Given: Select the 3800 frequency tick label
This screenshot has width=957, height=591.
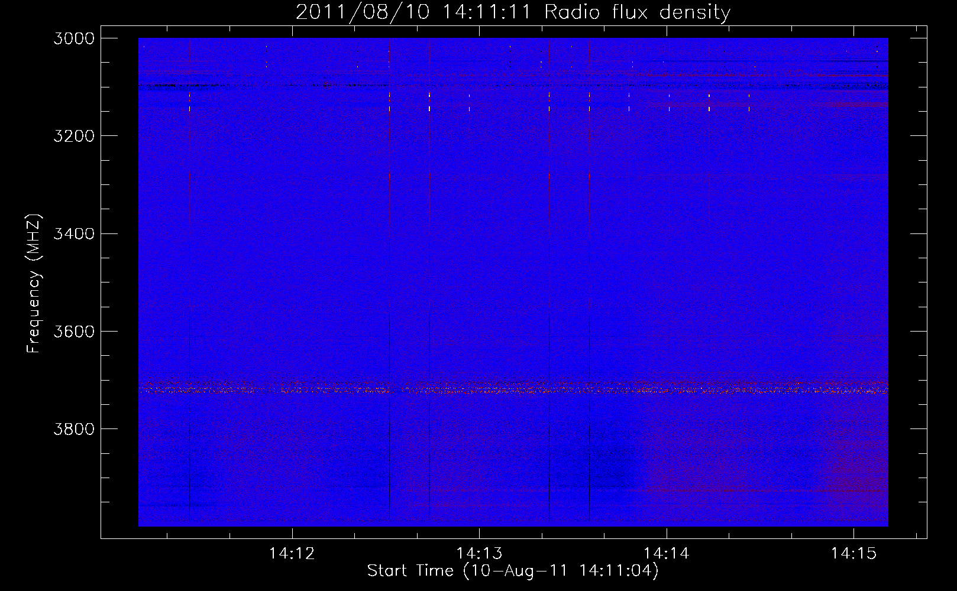Looking at the screenshot, I should 74,428.
